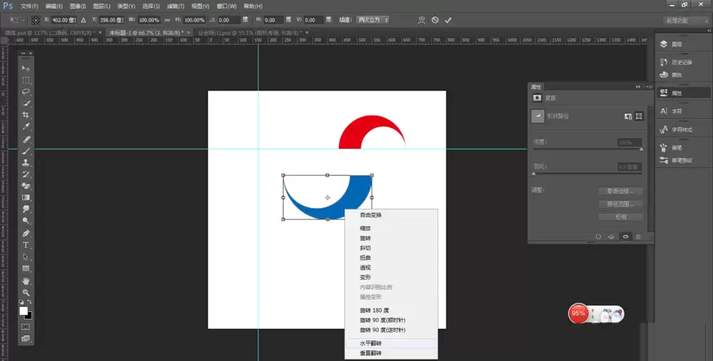
Task: Click the Y position field
Action: (112, 20)
